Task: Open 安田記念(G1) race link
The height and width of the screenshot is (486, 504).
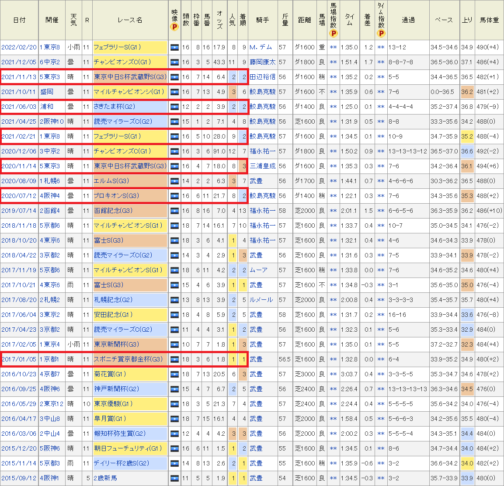Action: (x=113, y=314)
